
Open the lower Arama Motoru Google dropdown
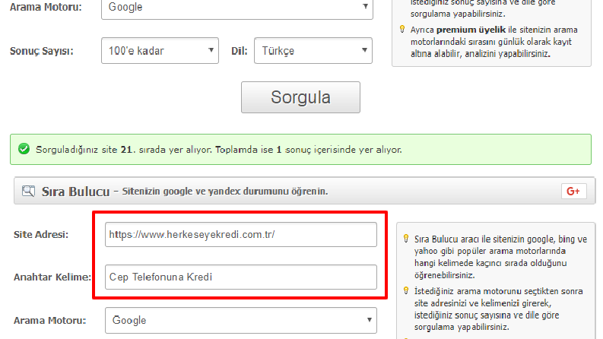pos(241,320)
